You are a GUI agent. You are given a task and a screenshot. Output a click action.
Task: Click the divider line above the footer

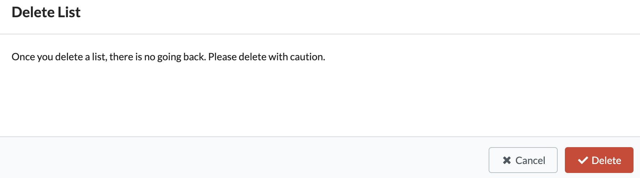click(x=320, y=137)
